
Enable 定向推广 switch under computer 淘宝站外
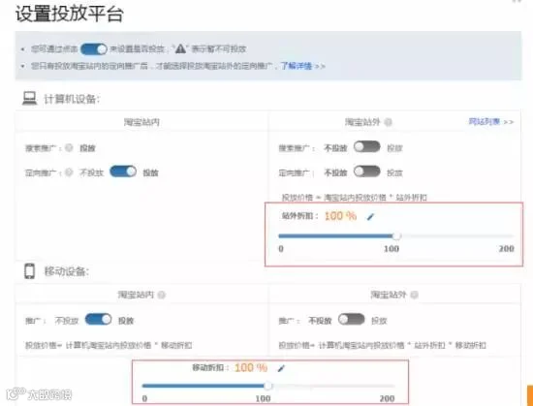366,172
